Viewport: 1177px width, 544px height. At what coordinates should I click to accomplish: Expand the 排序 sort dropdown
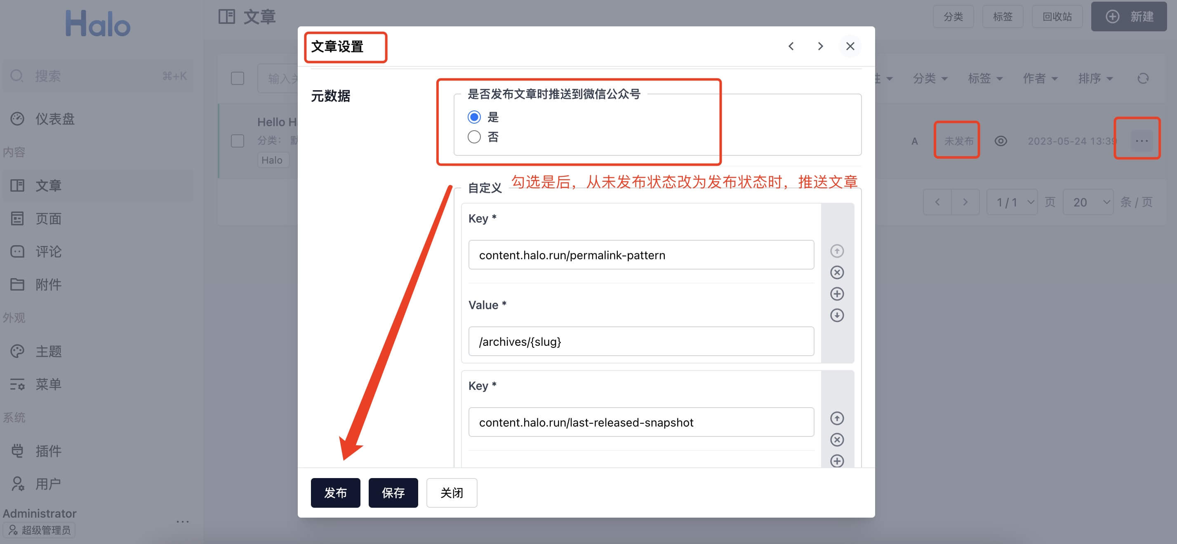(1095, 79)
